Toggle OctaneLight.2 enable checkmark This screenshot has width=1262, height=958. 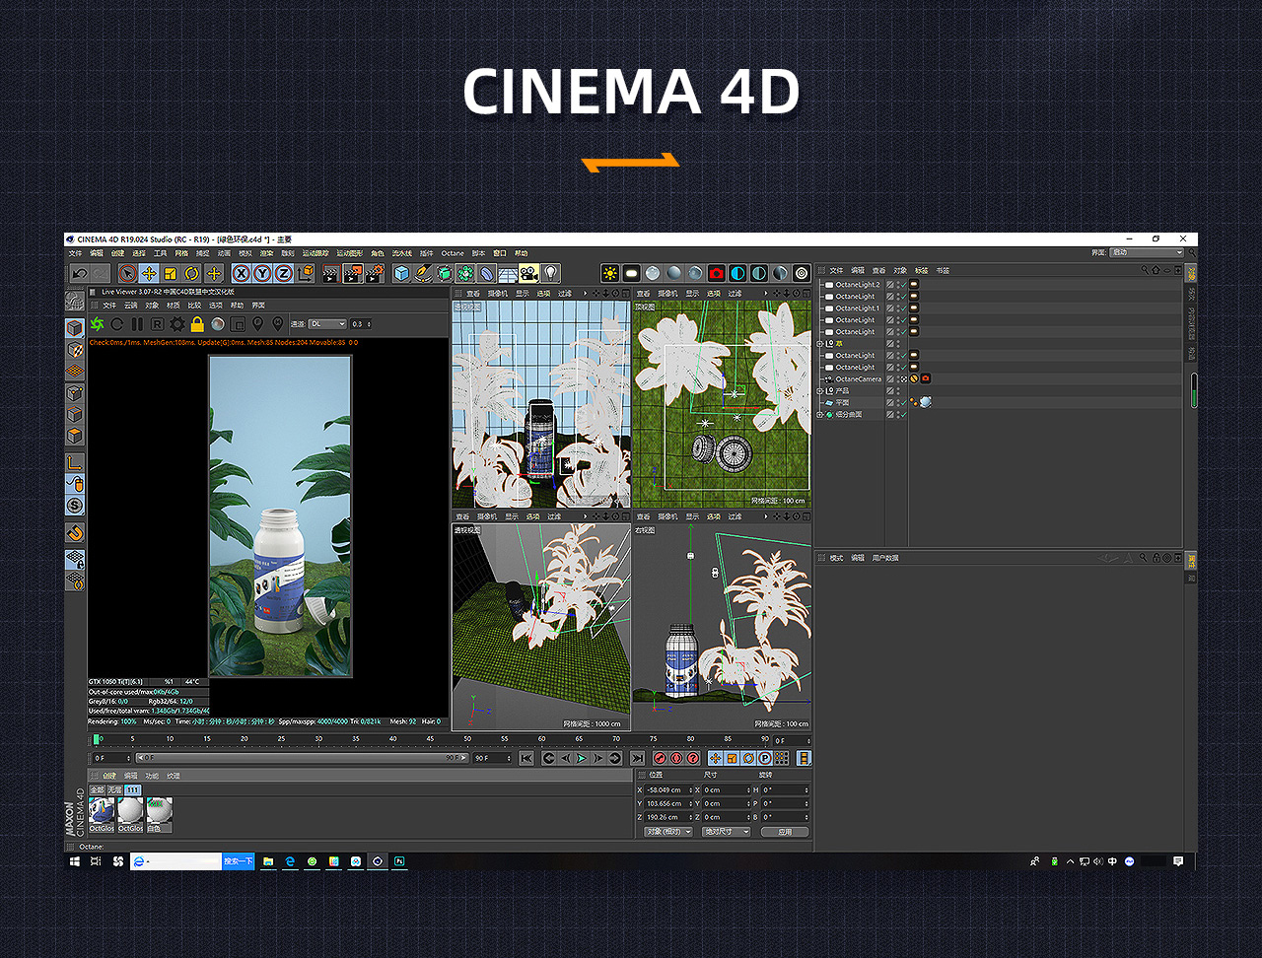(x=902, y=285)
